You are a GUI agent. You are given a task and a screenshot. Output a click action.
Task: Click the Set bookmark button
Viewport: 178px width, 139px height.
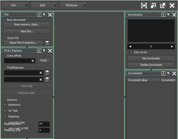coord(151,58)
